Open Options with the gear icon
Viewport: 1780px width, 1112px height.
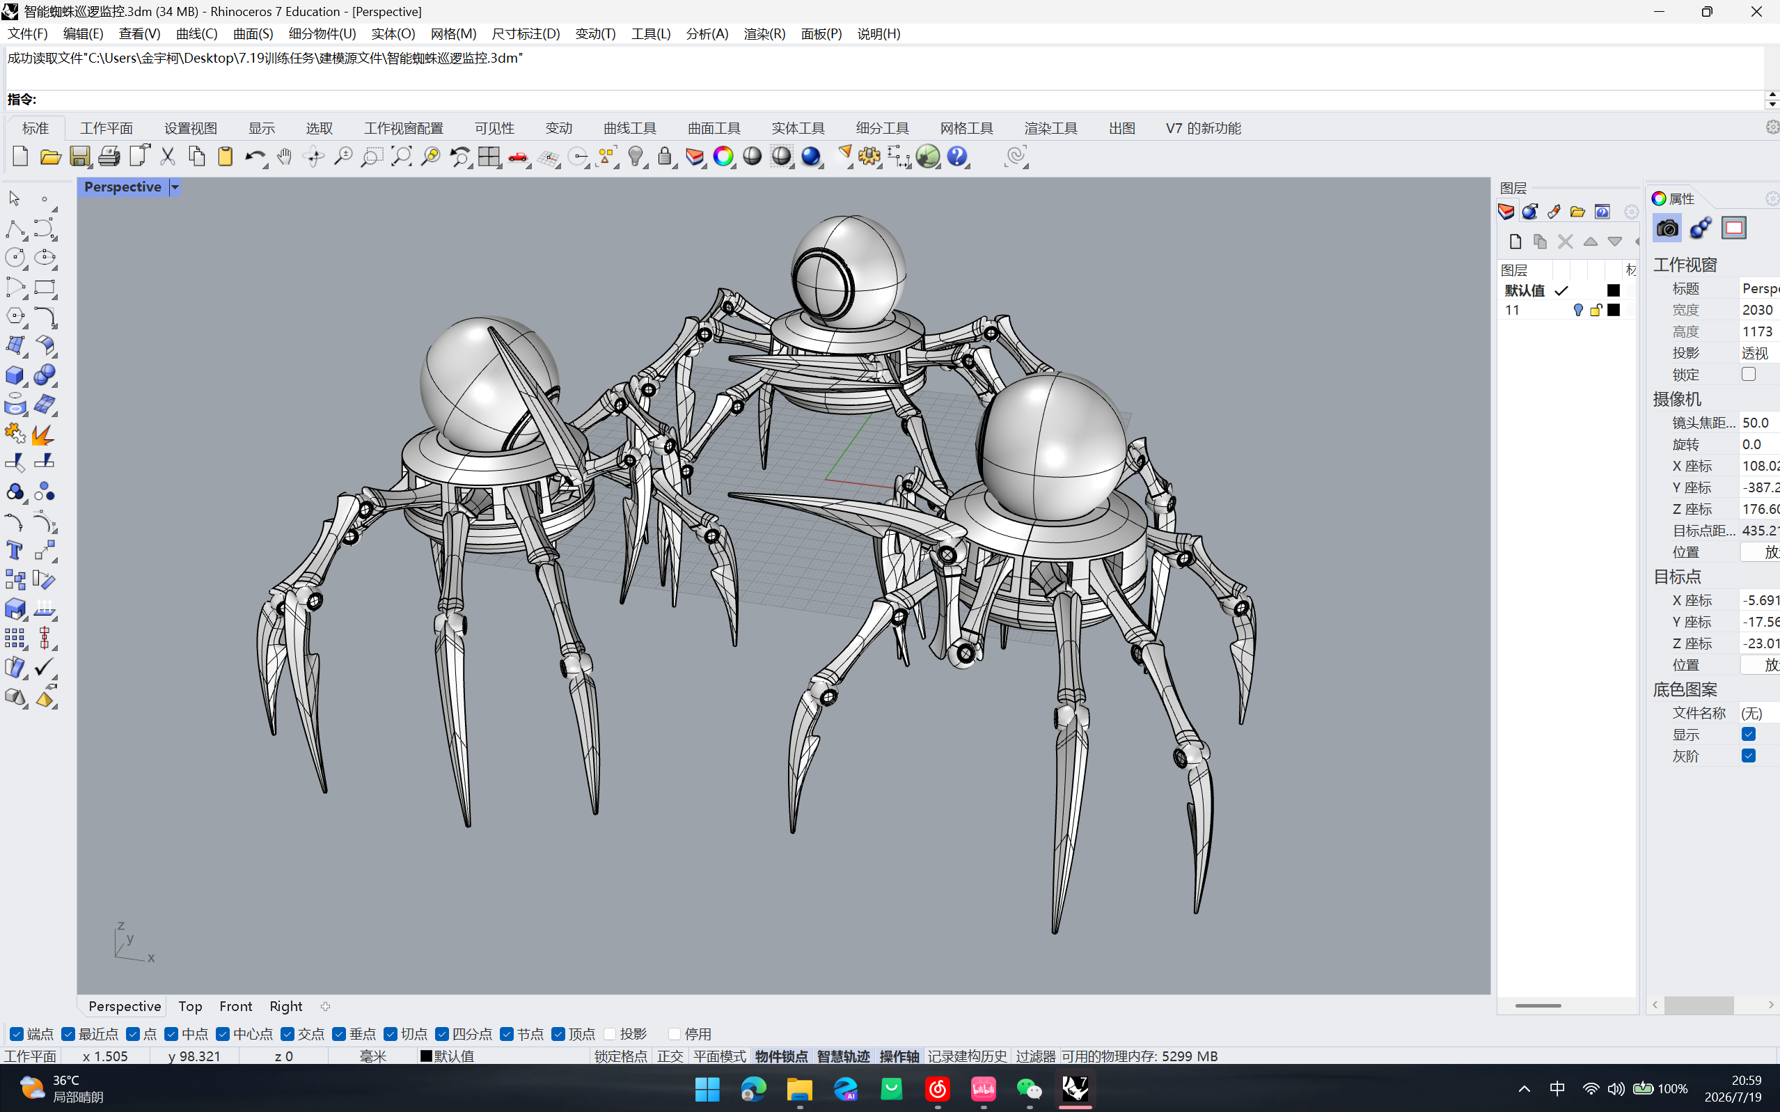tap(869, 157)
